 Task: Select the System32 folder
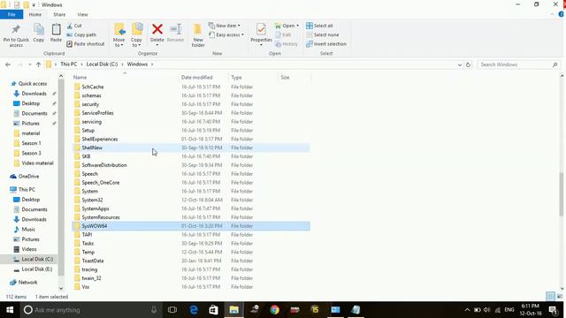[191, 200]
